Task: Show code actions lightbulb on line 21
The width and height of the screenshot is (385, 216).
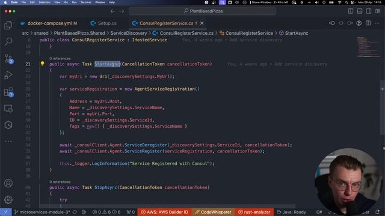Action: (43, 64)
